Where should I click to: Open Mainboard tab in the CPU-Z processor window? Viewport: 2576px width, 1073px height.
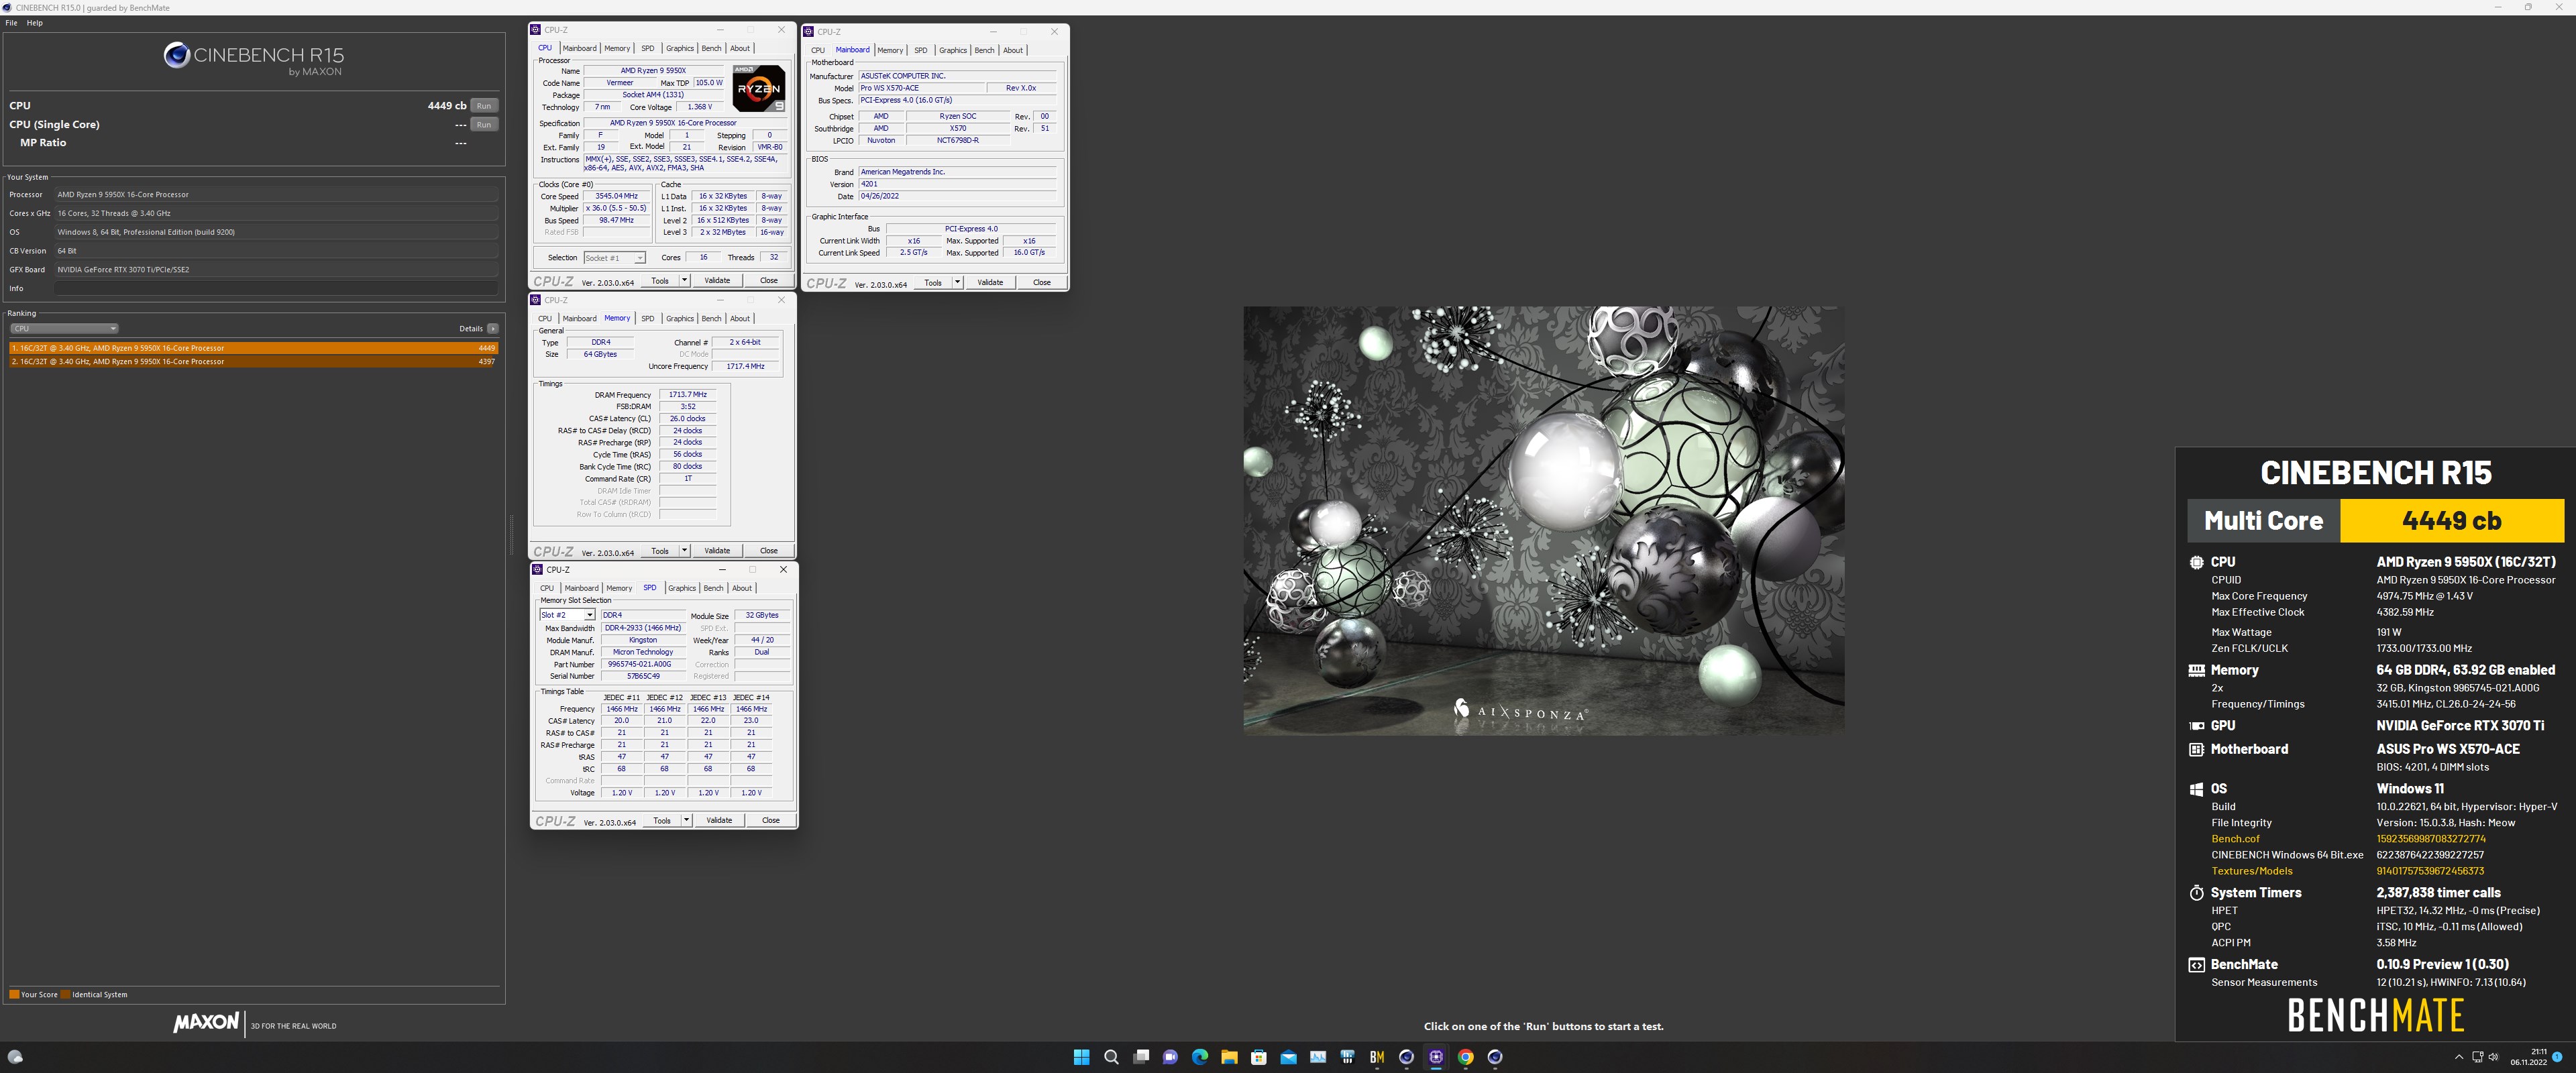point(579,48)
